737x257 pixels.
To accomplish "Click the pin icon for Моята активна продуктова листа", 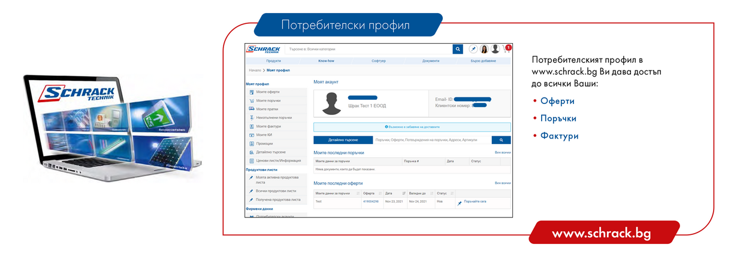I will [x=251, y=178].
